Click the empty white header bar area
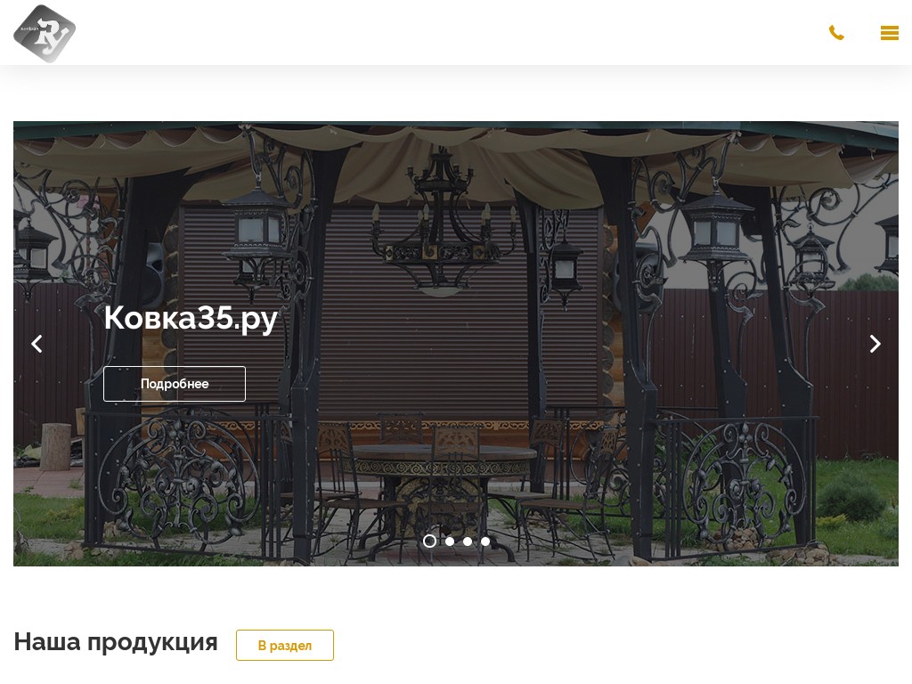Viewport: 912px width, 684px height. click(x=453, y=33)
